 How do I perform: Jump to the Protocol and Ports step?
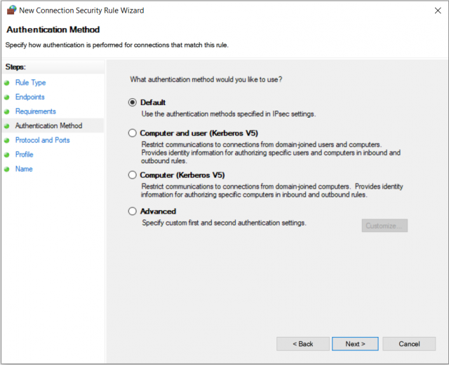42,140
